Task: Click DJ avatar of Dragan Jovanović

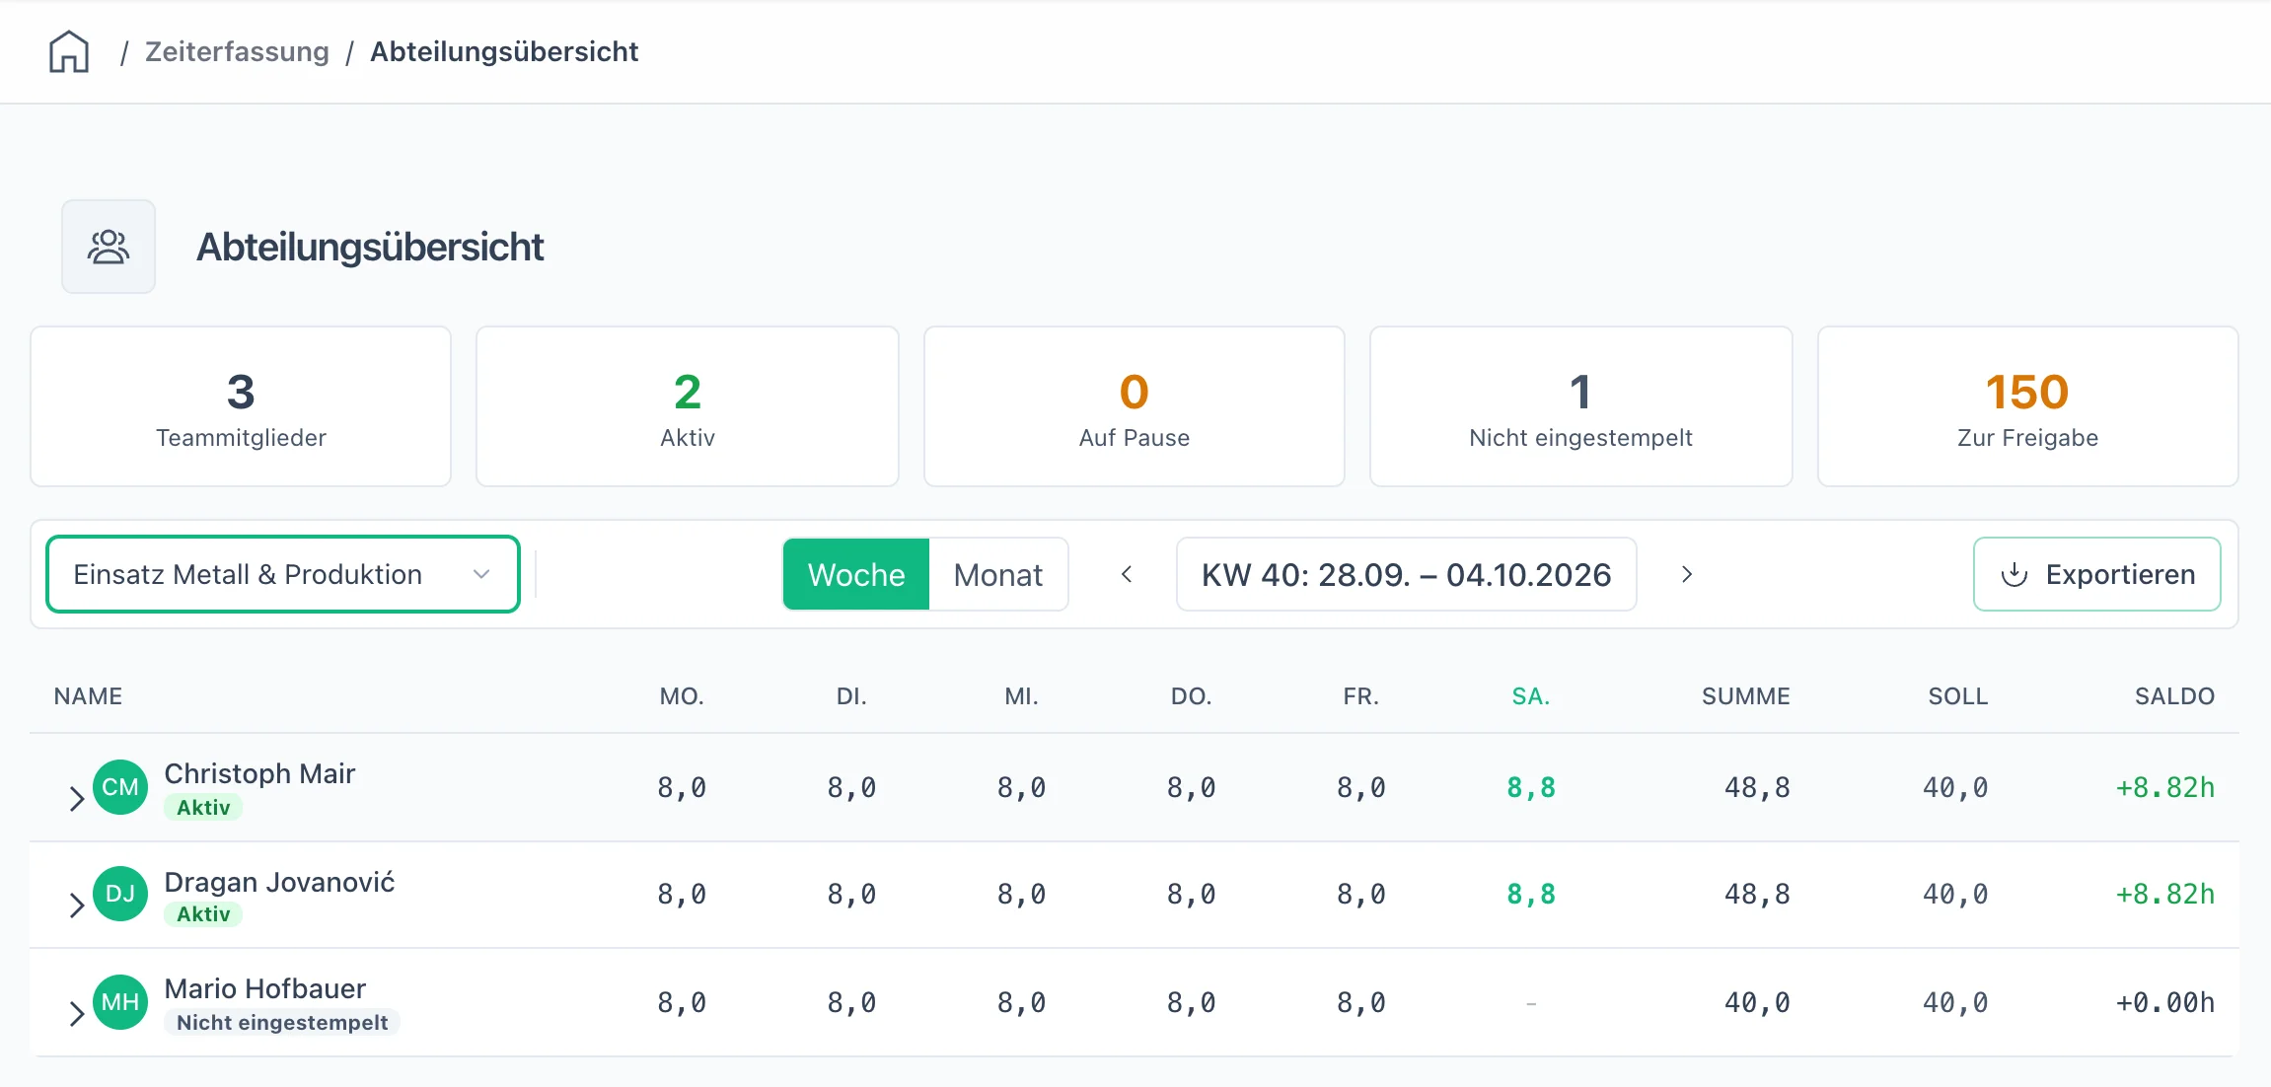Action: pos(120,894)
